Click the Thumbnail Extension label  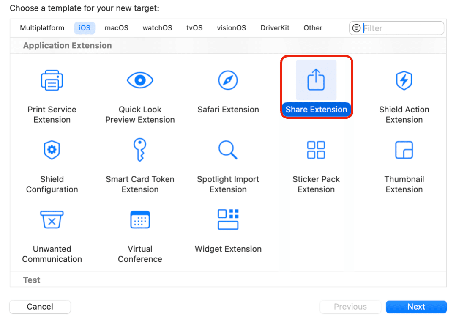[404, 184]
